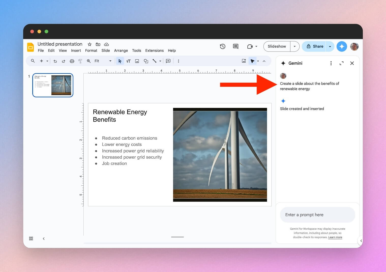This screenshot has height=272, width=386.
Task: Collapse the filmstrip with the left arrow
Action: pyautogui.click(x=43, y=239)
